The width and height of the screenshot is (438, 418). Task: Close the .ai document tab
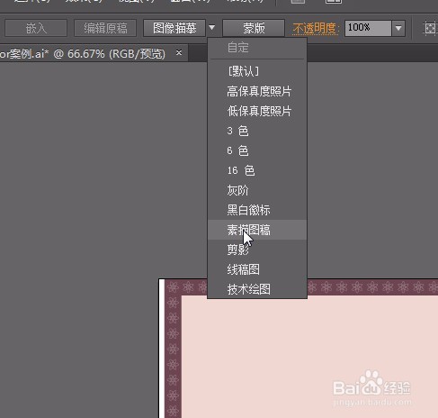(x=179, y=52)
